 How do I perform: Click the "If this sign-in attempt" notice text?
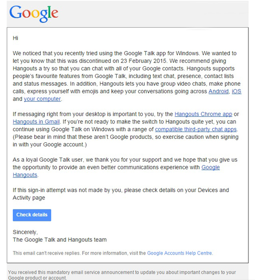(x=121, y=194)
